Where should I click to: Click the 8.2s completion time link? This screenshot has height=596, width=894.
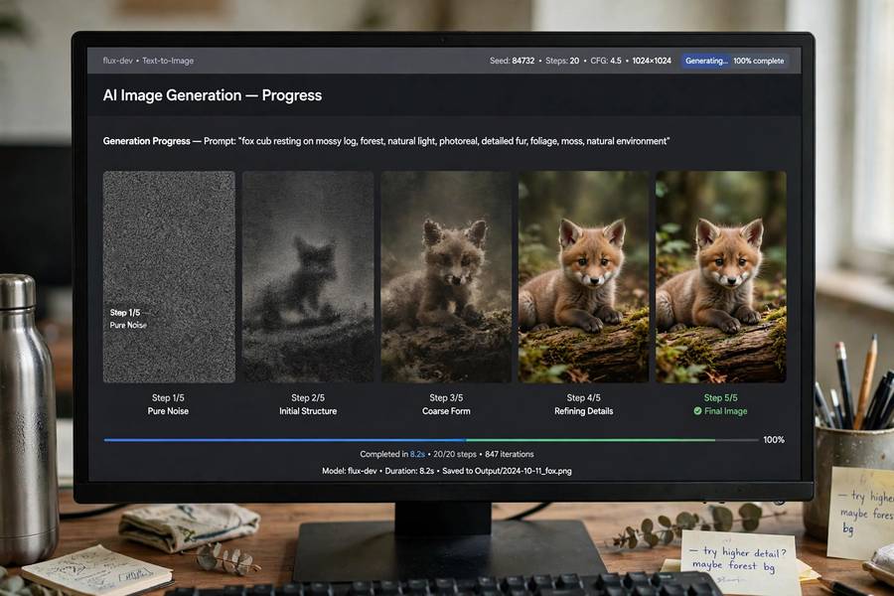click(x=417, y=454)
